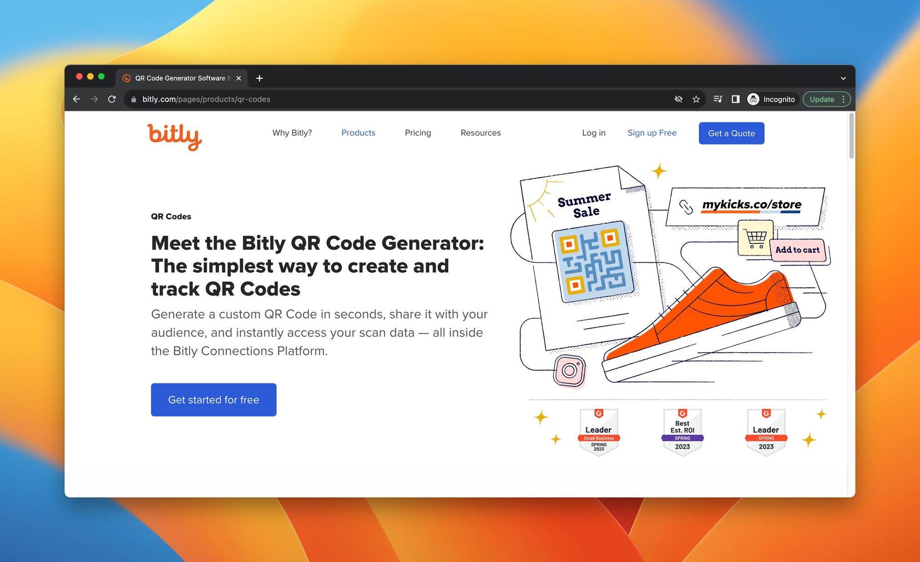This screenshot has height=562, width=920.
Task: Click the 'Get started for free' button
Action: point(213,399)
